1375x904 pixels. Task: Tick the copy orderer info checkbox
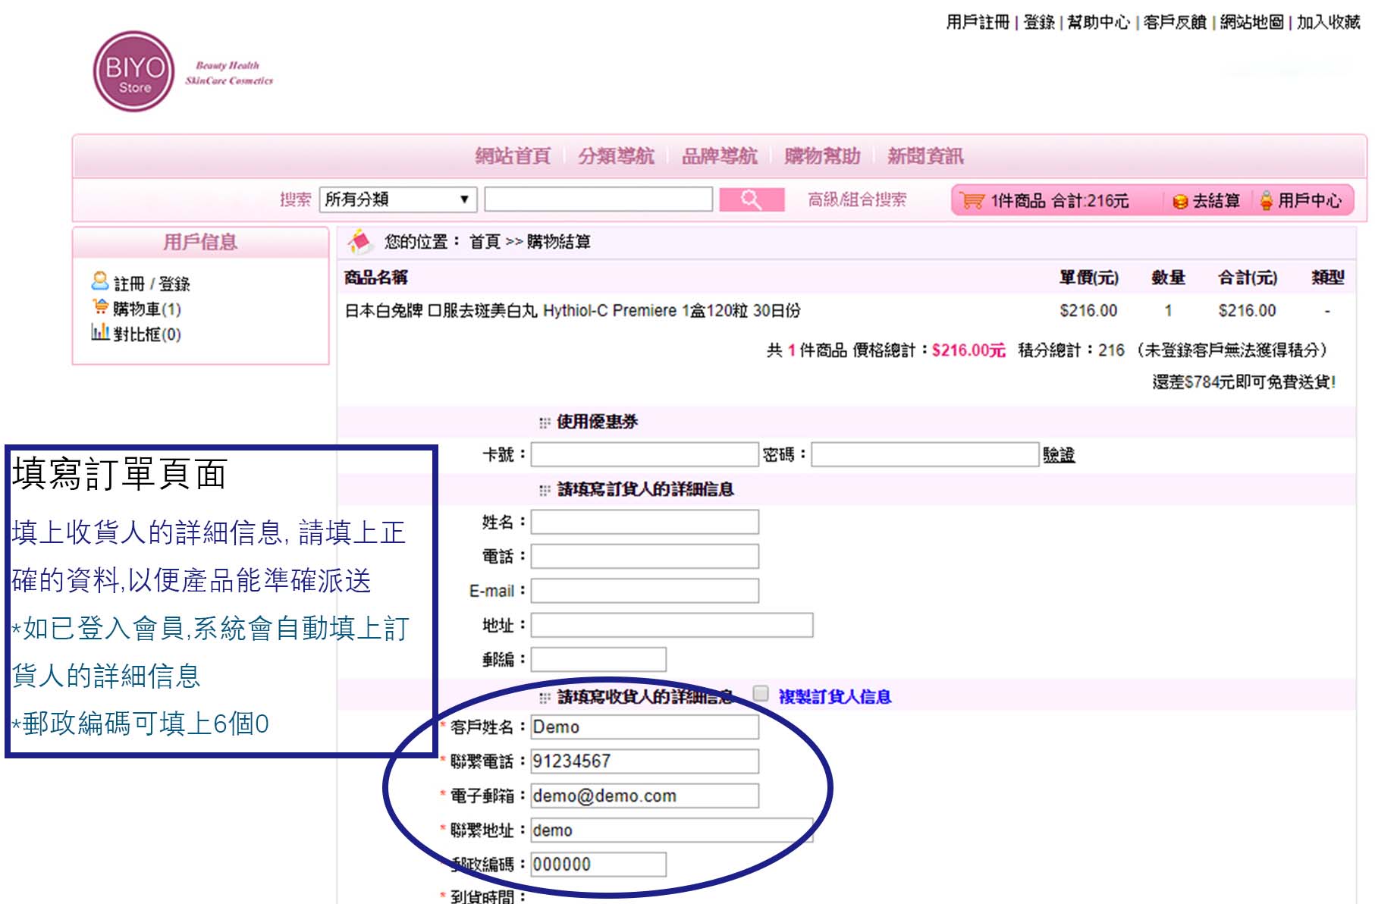761,693
